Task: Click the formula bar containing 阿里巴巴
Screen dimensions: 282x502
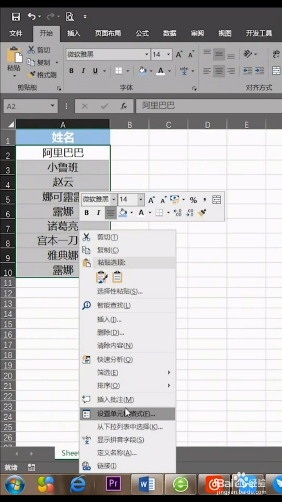Action: coord(209,106)
